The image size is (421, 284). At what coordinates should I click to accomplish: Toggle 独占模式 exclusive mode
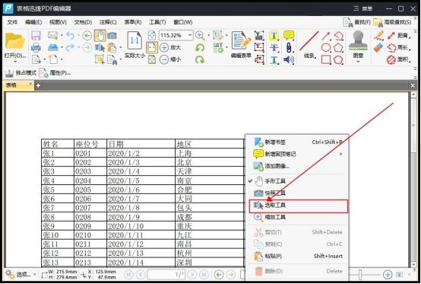[x=21, y=72]
